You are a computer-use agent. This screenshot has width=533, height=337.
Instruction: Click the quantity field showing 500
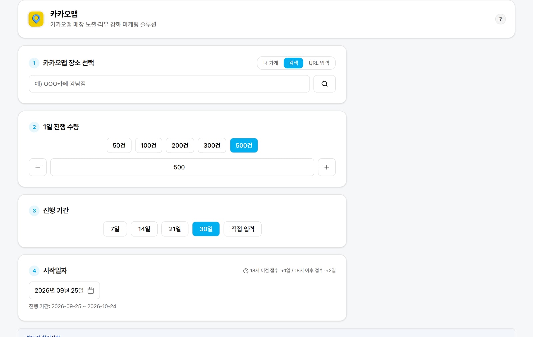[x=182, y=167]
